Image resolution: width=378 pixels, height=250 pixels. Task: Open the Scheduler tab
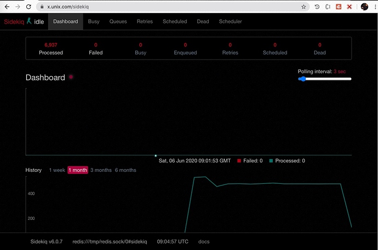(230, 22)
